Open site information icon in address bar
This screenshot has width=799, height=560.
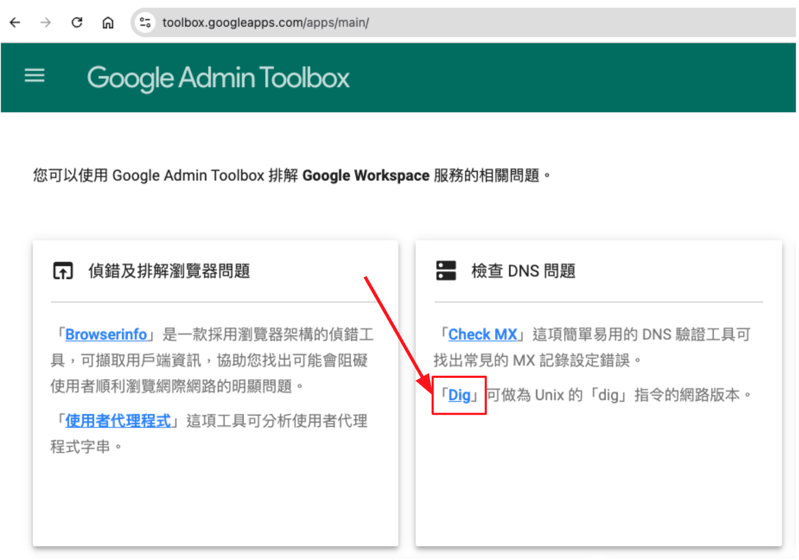coord(145,22)
